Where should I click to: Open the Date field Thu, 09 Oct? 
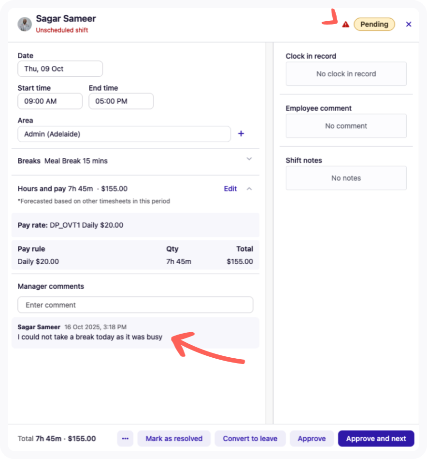[60, 68]
